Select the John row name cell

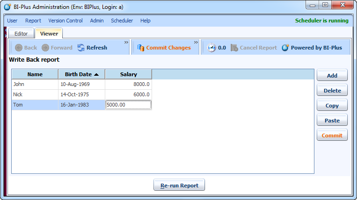pyautogui.click(x=35, y=85)
